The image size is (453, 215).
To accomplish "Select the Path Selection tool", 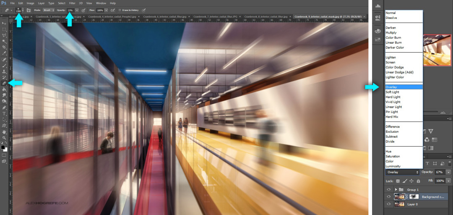I will click(x=4, y=119).
